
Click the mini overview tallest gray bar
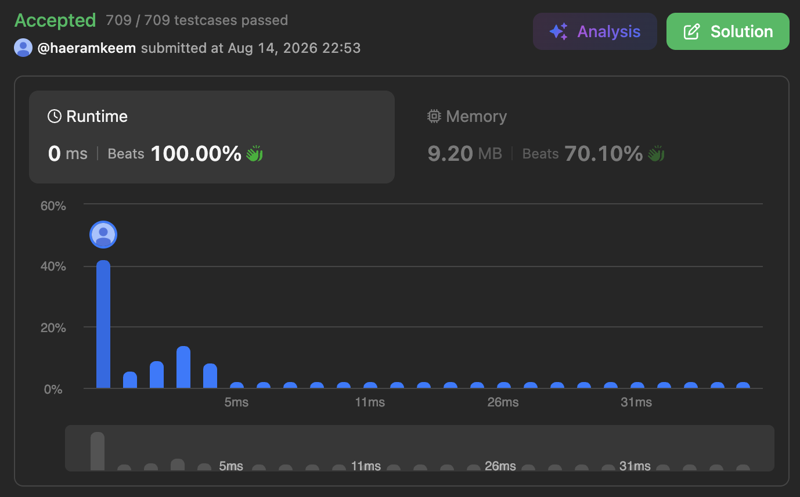[x=98, y=451]
